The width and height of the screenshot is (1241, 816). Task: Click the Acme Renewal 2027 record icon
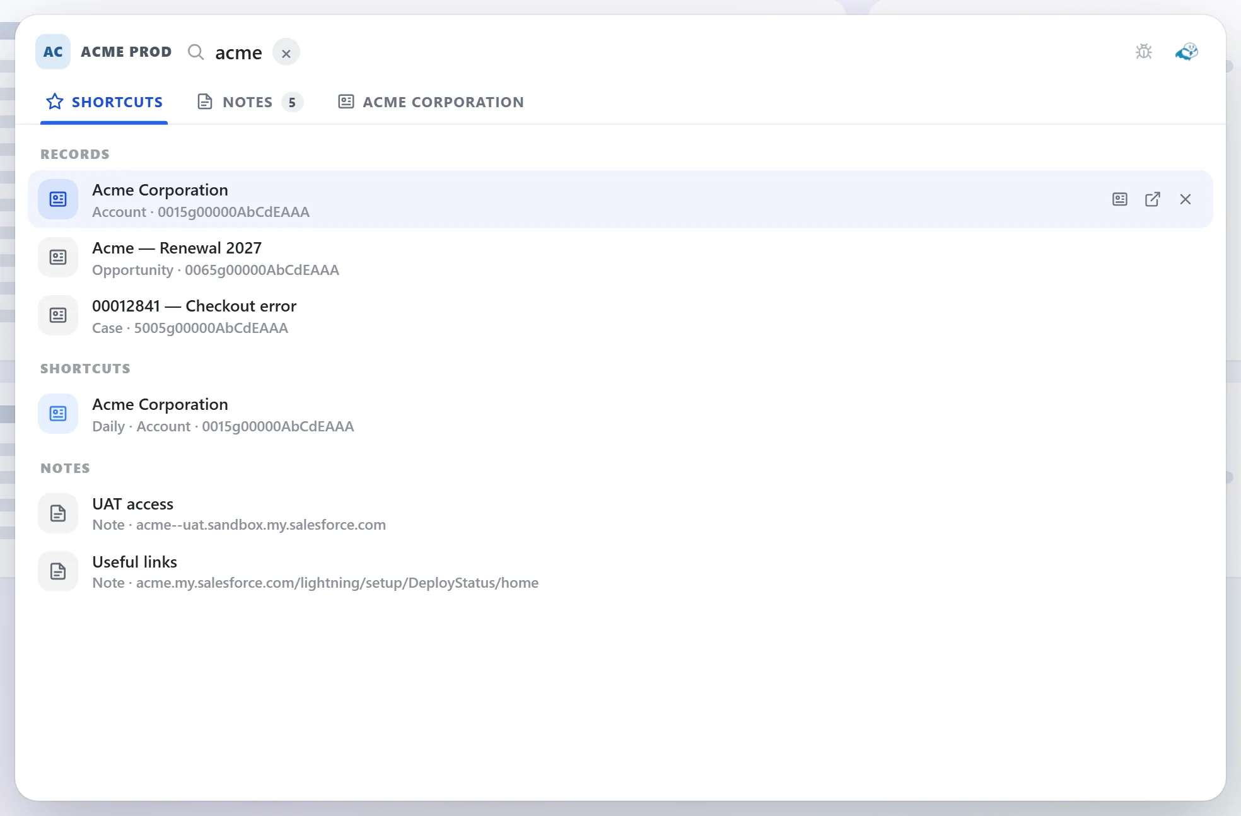click(x=58, y=257)
